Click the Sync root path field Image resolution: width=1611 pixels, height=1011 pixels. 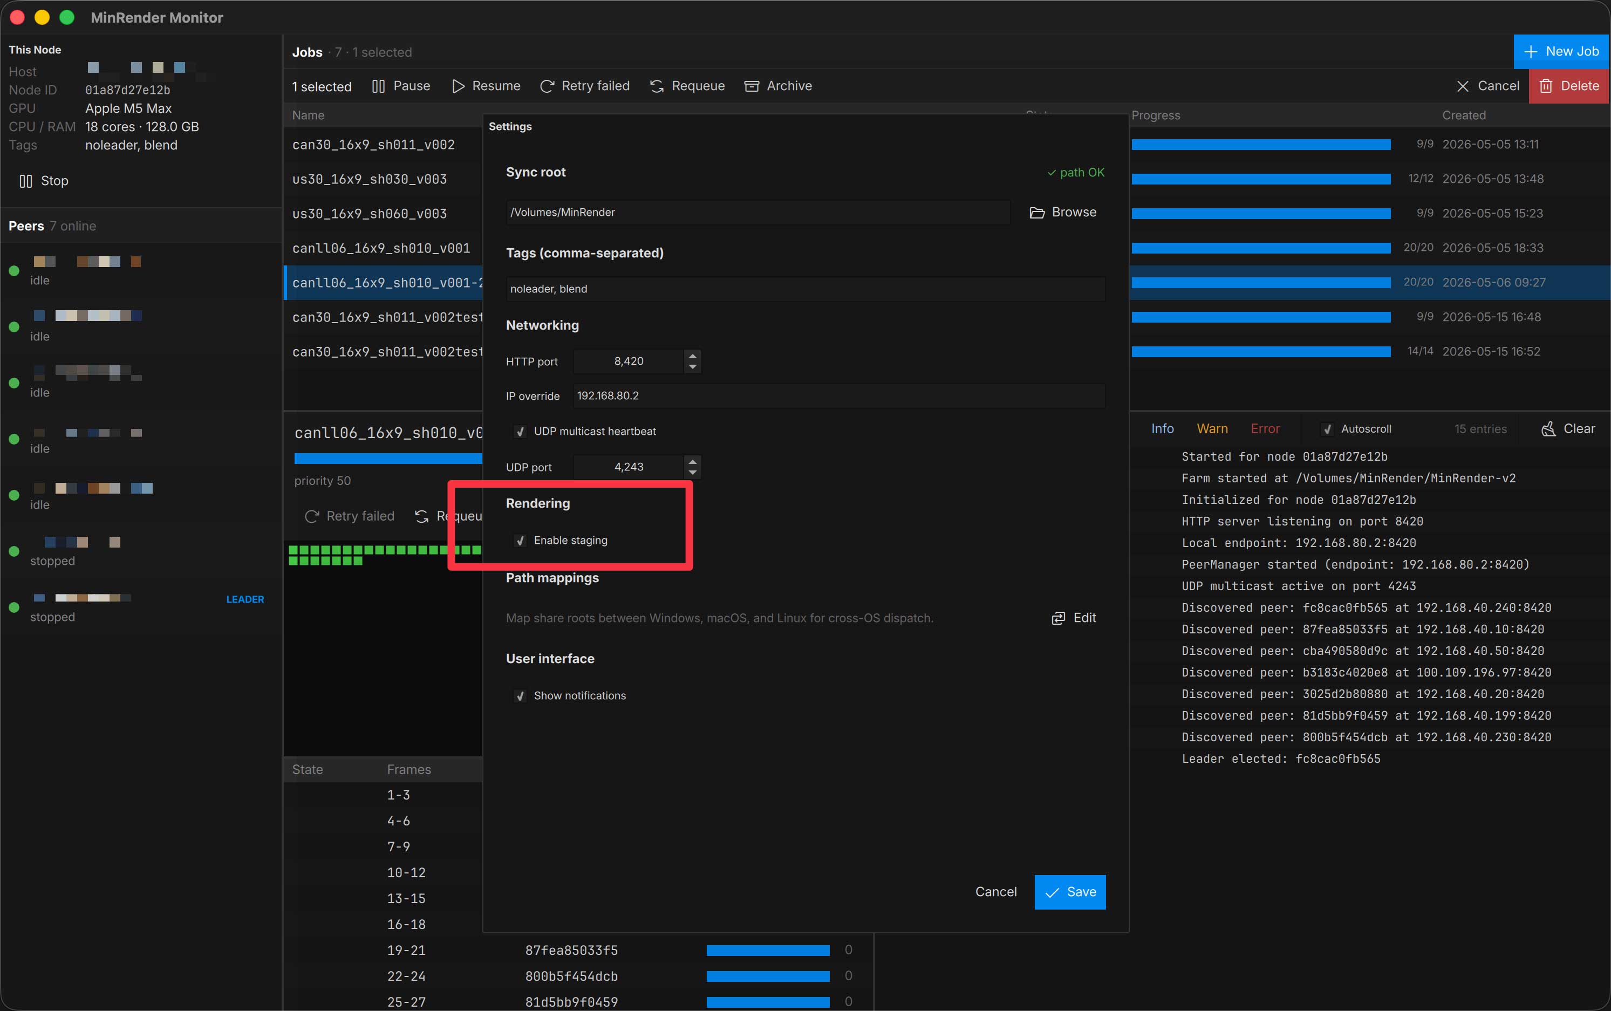tap(757, 212)
